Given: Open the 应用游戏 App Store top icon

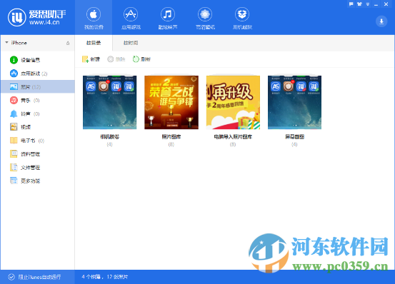Looking at the screenshot, I should point(131,14).
